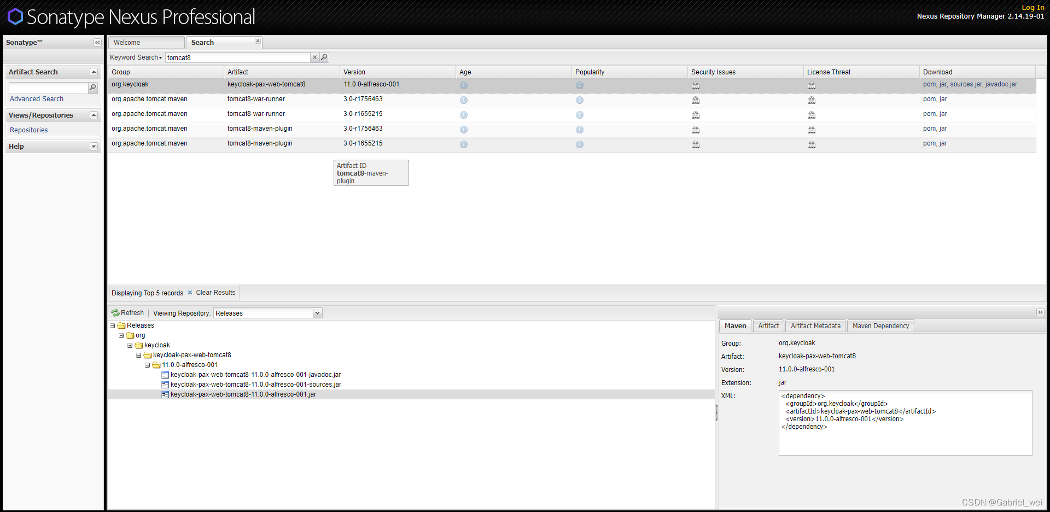Click Clear Results

tap(215, 293)
